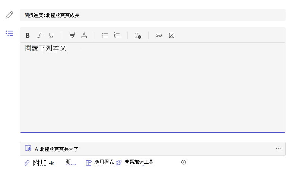292x170 pixels.
Task: Click the Reading Progress icon on attachment
Action: click(28, 148)
